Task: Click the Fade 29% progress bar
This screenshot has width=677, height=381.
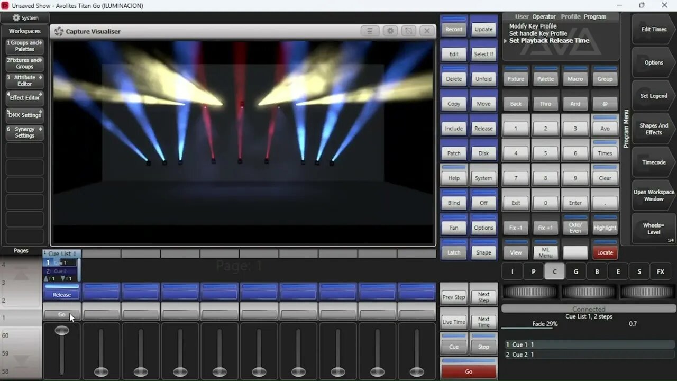Action: (x=545, y=324)
